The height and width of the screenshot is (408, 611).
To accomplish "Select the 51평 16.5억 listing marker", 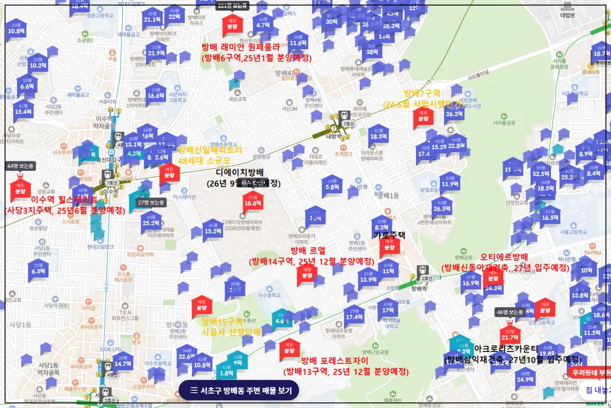I will (550, 217).
